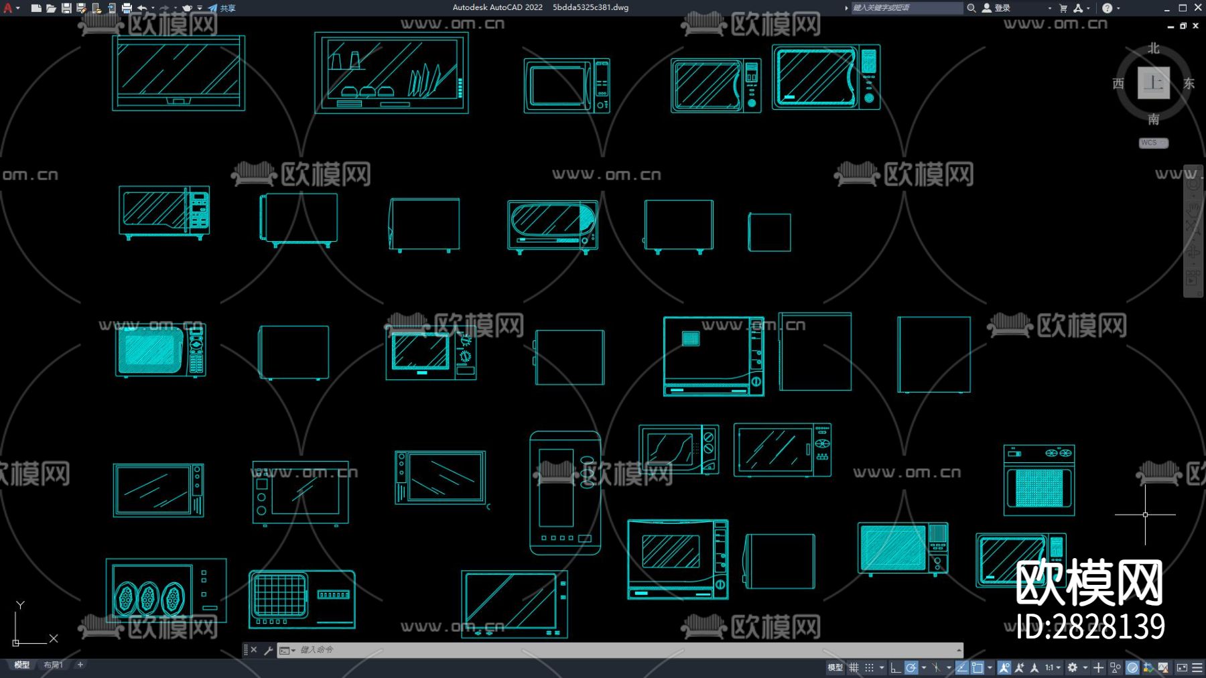Image resolution: width=1206 pixels, height=678 pixels.
Task: Click the 共享 share button
Action: 222,8
